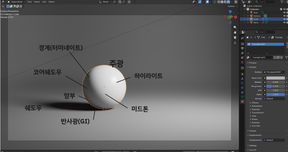This screenshot has width=288, height=152.
Task: Toggle show gizmo button
Action: [x=200, y=2]
